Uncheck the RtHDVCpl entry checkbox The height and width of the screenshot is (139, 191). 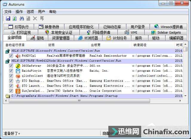tap(11, 56)
